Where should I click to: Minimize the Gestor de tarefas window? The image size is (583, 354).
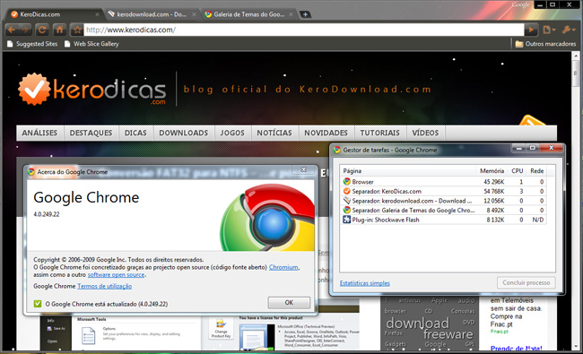tap(519, 148)
